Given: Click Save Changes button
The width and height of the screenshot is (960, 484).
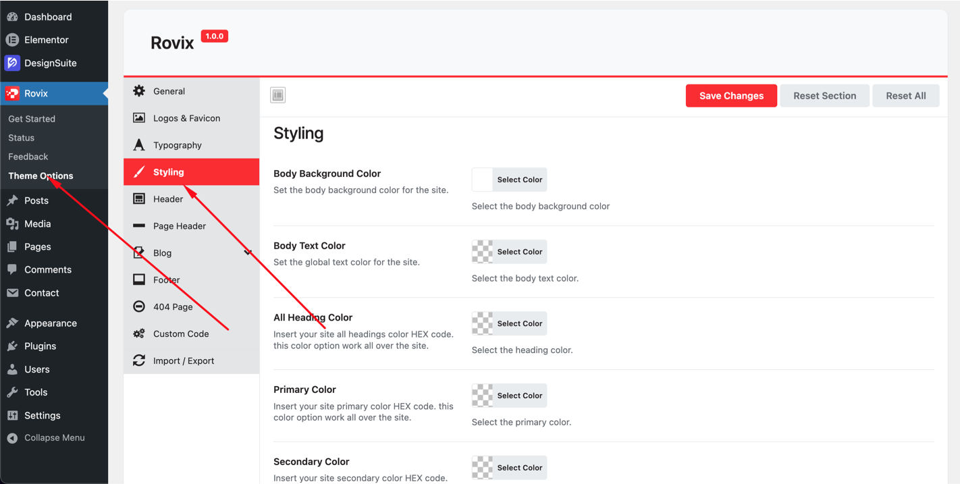Looking at the screenshot, I should [731, 96].
